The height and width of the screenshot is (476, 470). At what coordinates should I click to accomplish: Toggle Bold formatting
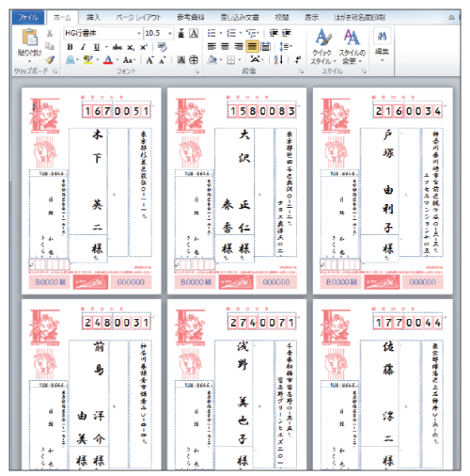tap(70, 47)
